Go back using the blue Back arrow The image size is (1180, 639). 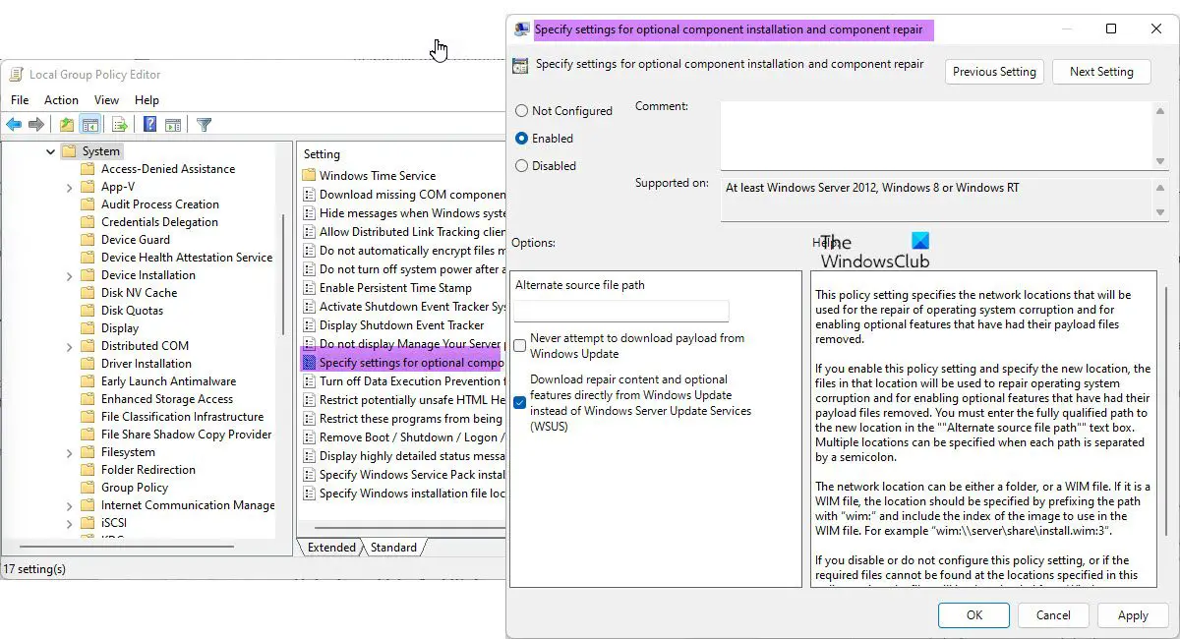coord(14,125)
